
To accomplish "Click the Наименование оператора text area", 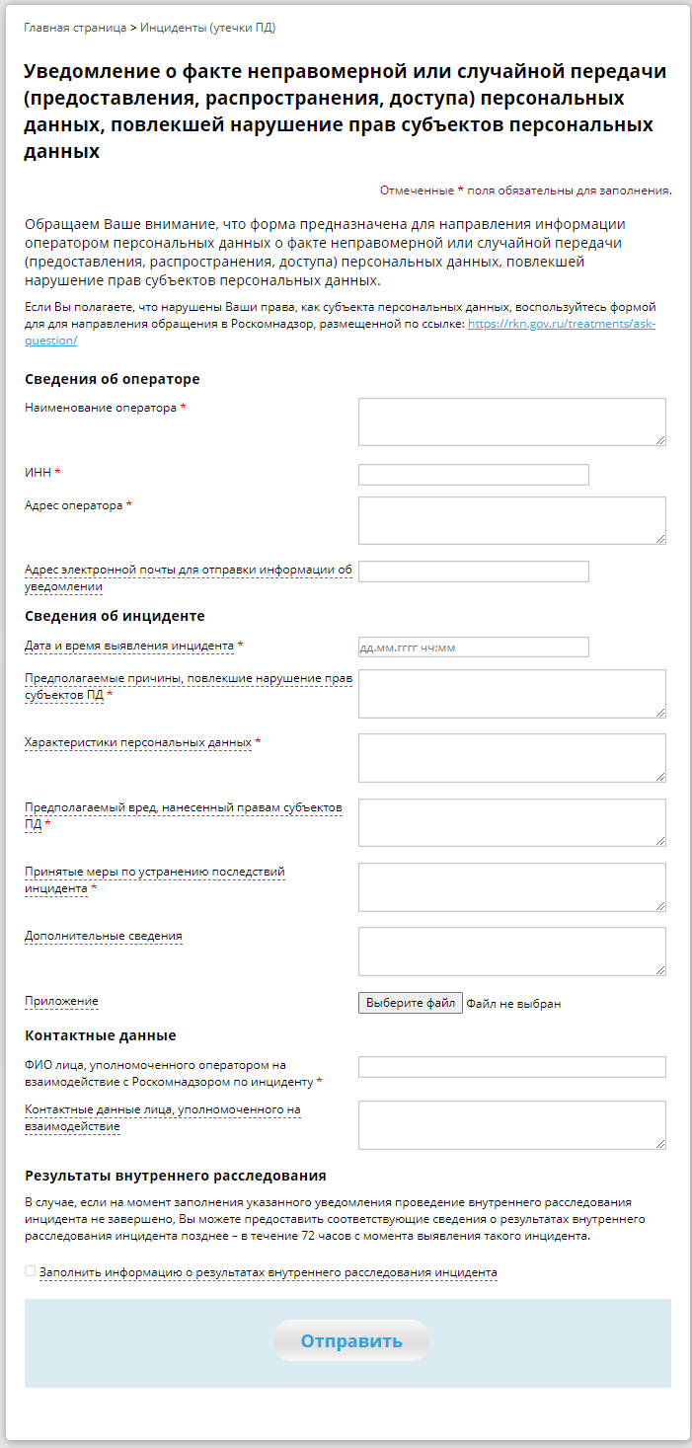I will point(511,421).
